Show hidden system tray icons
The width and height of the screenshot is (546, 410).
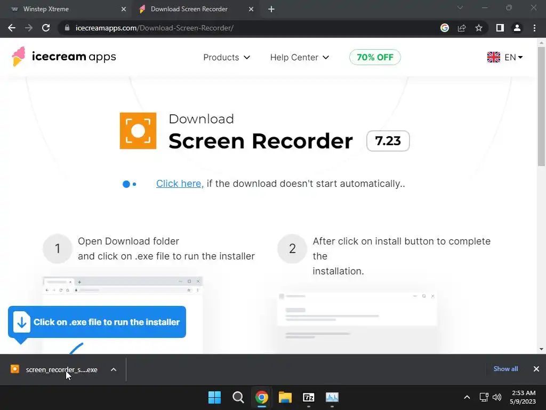[x=467, y=397]
